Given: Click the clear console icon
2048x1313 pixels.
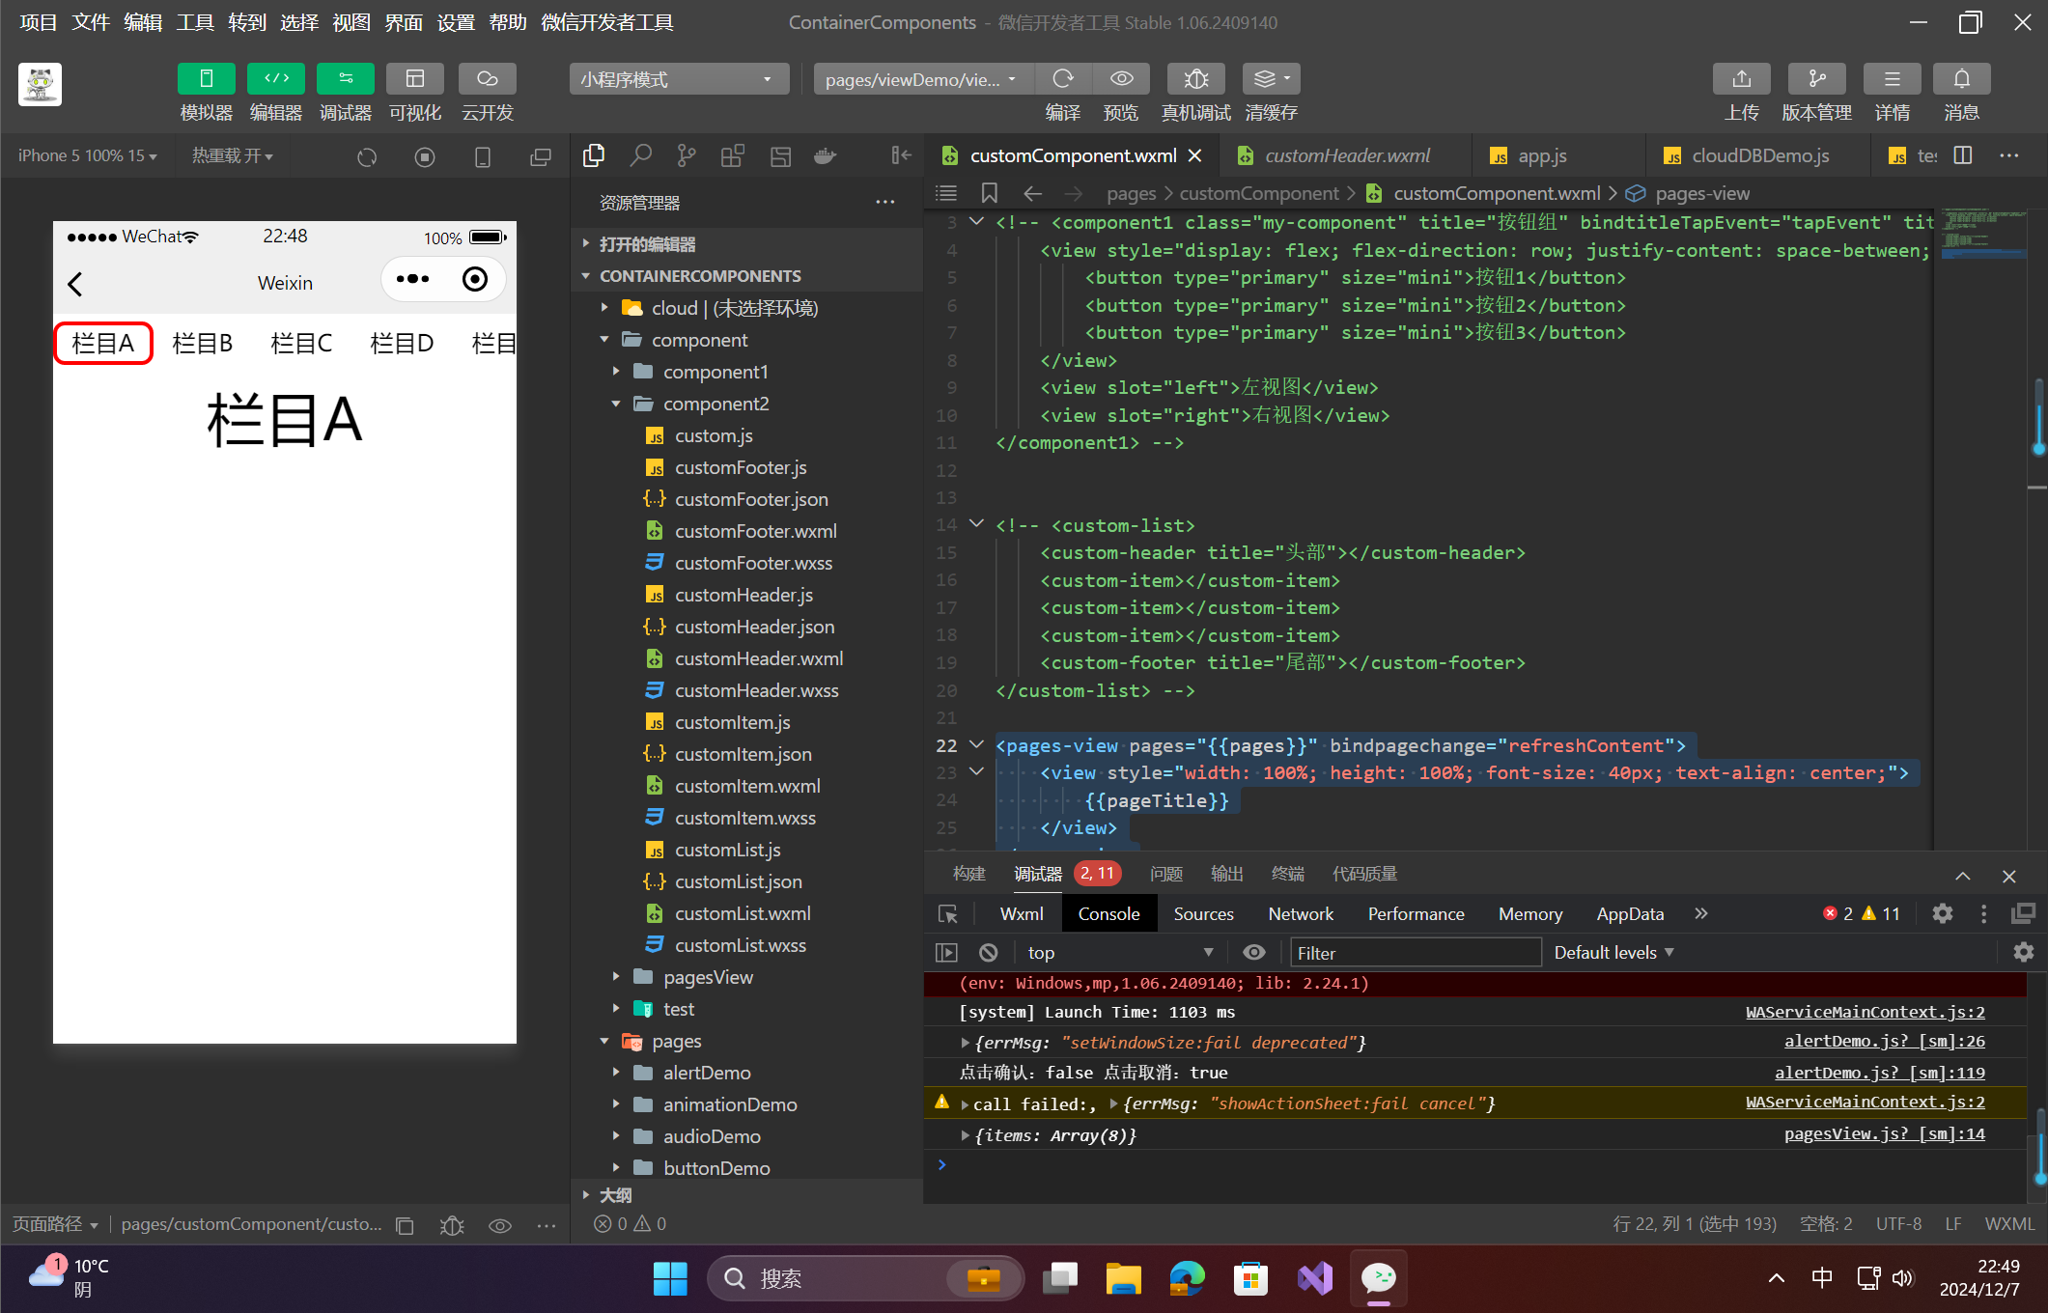Looking at the screenshot, I should [x=988, y=953].
